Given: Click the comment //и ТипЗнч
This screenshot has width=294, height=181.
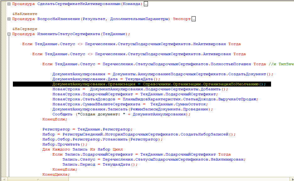Looking at the screenshot, I should pos(281,64).
